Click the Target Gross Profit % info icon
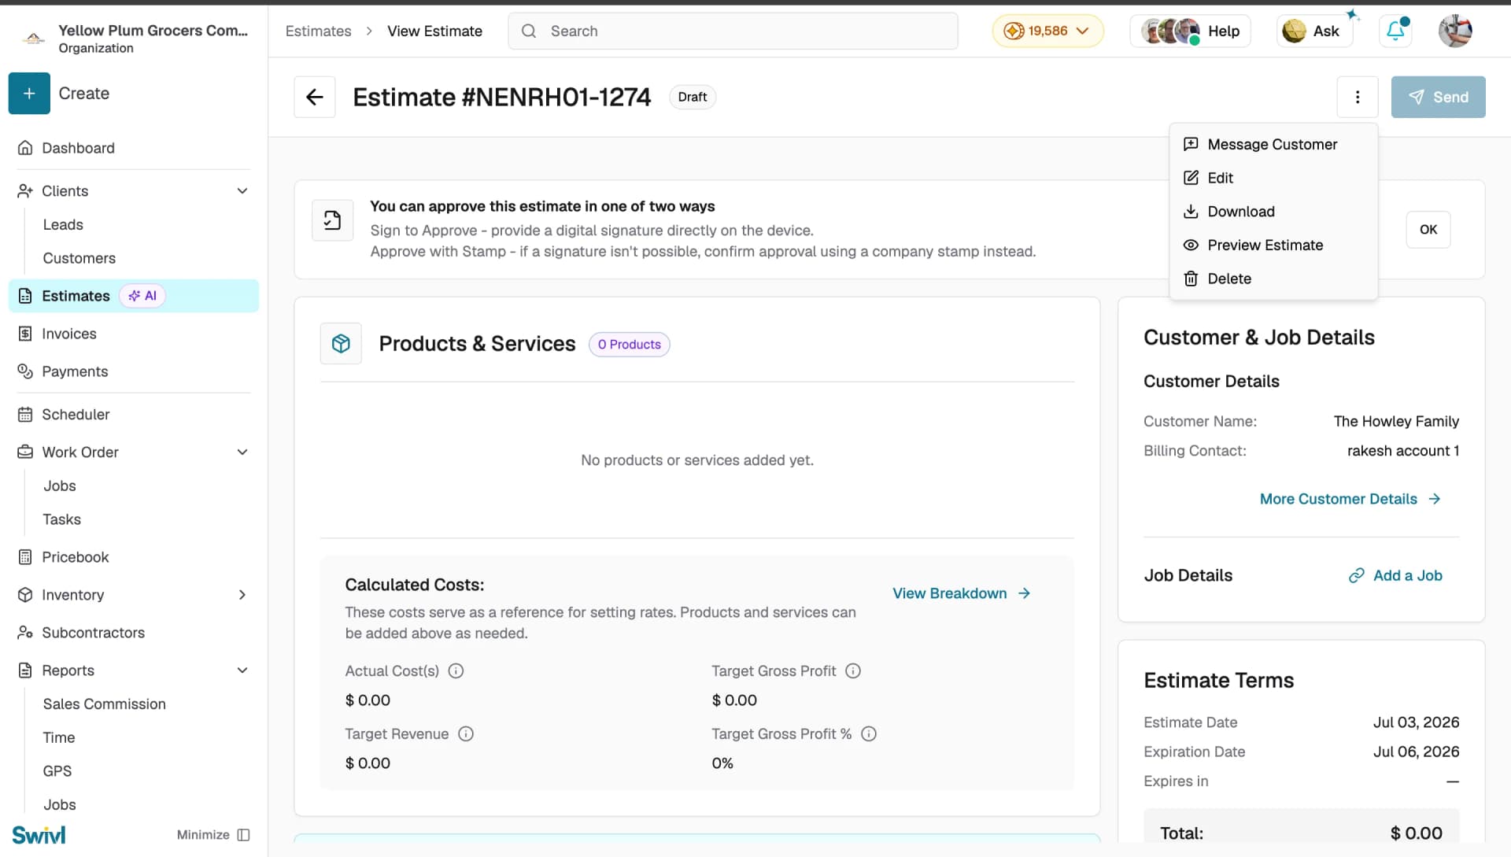 point(869,733)
